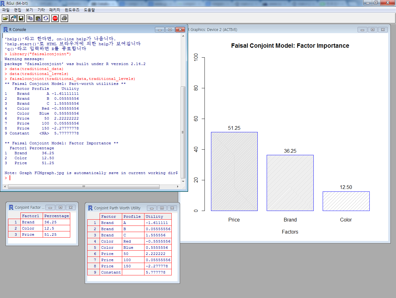Click Factor1 header in Conjoint Factor table
Viewport: 396px width, 298px height.
click(32, 216)
